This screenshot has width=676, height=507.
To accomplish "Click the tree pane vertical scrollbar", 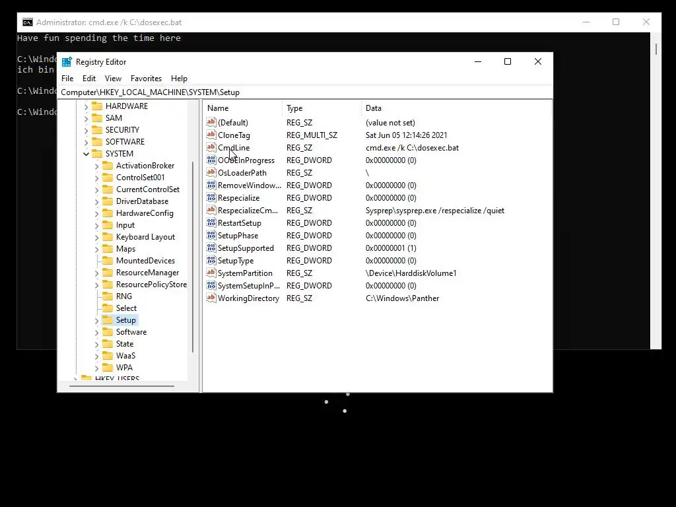I will (193, 257).
